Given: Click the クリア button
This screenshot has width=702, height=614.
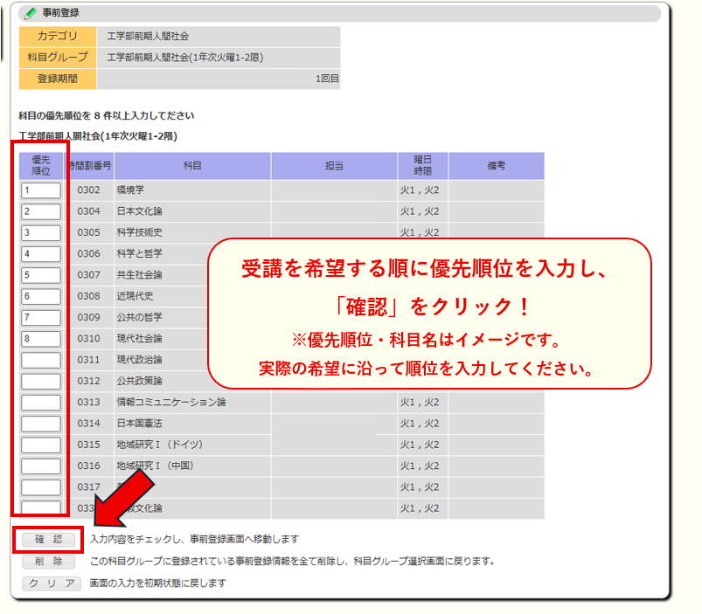Looking at the screenshot, I should coord(52,583).
